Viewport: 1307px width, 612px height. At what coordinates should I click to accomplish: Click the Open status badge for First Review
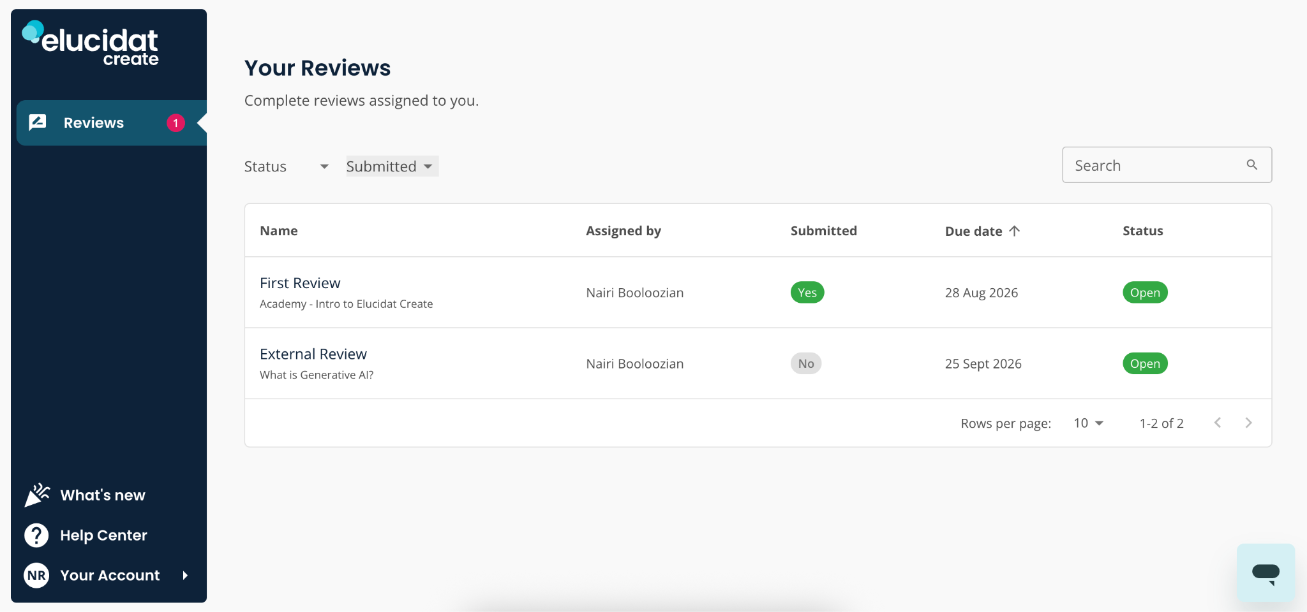[1145, 293]
